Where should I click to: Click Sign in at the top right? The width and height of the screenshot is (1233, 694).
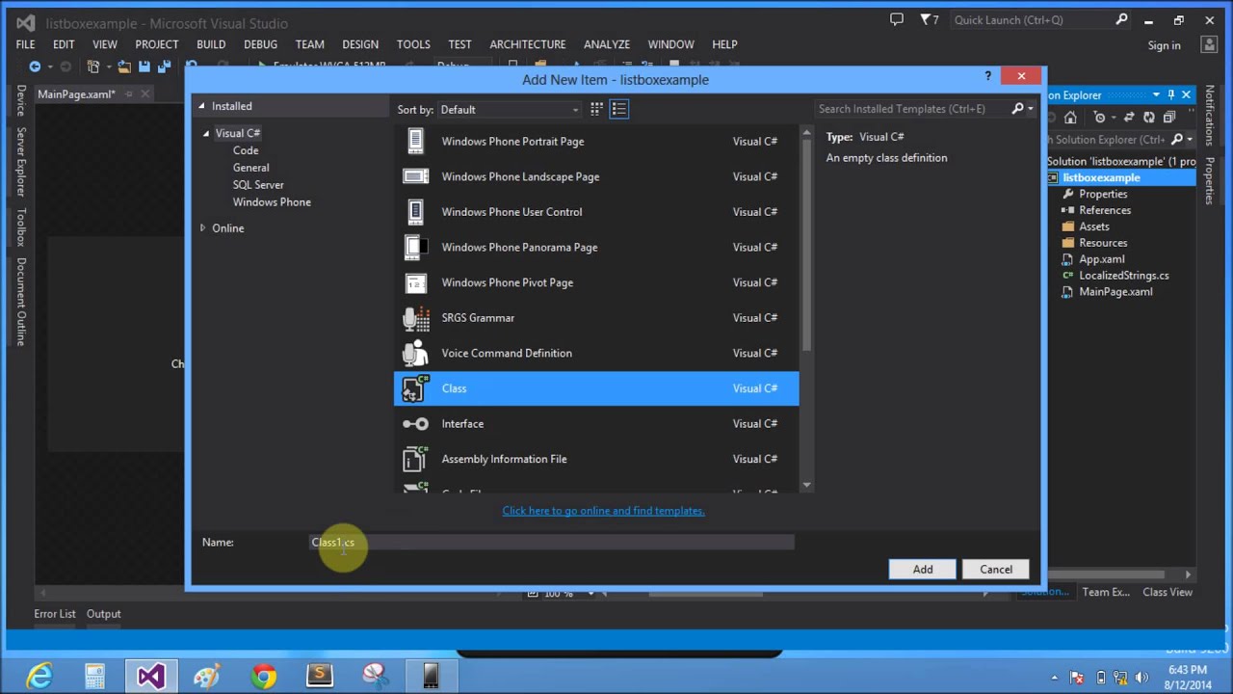[x=1164, y=45]
